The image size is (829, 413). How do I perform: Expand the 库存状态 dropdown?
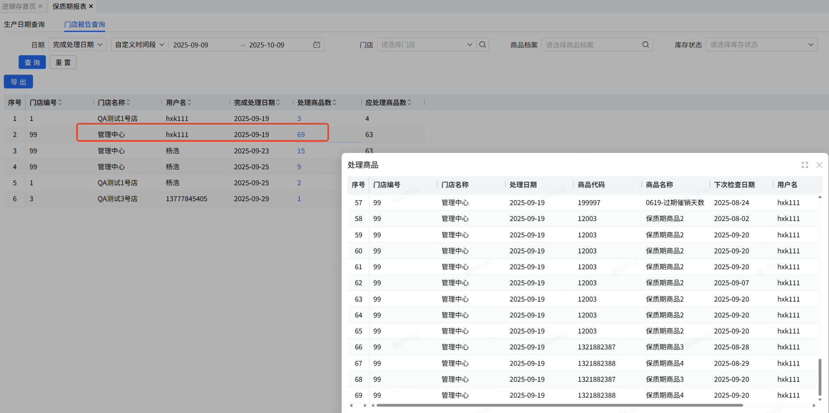click(761, 45)
